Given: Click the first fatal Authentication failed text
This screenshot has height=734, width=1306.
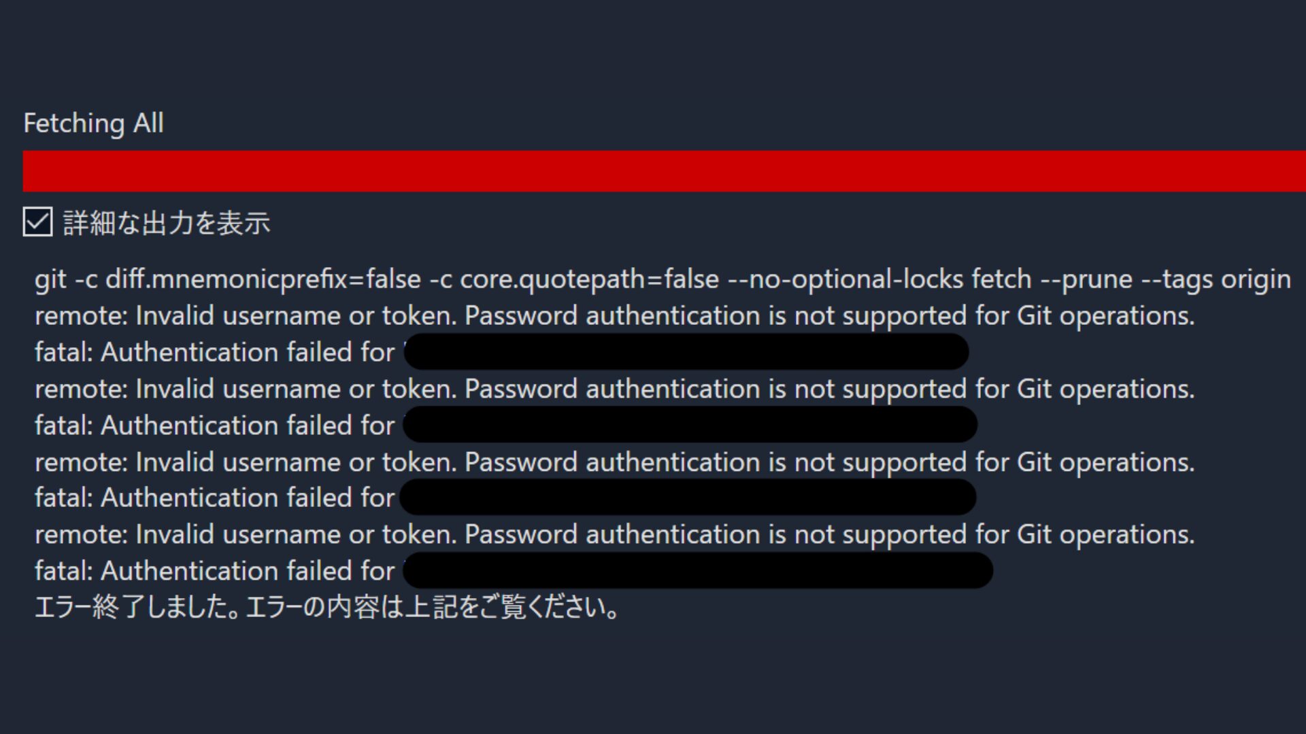Looking at the screenshot, I should click(214, 352).
